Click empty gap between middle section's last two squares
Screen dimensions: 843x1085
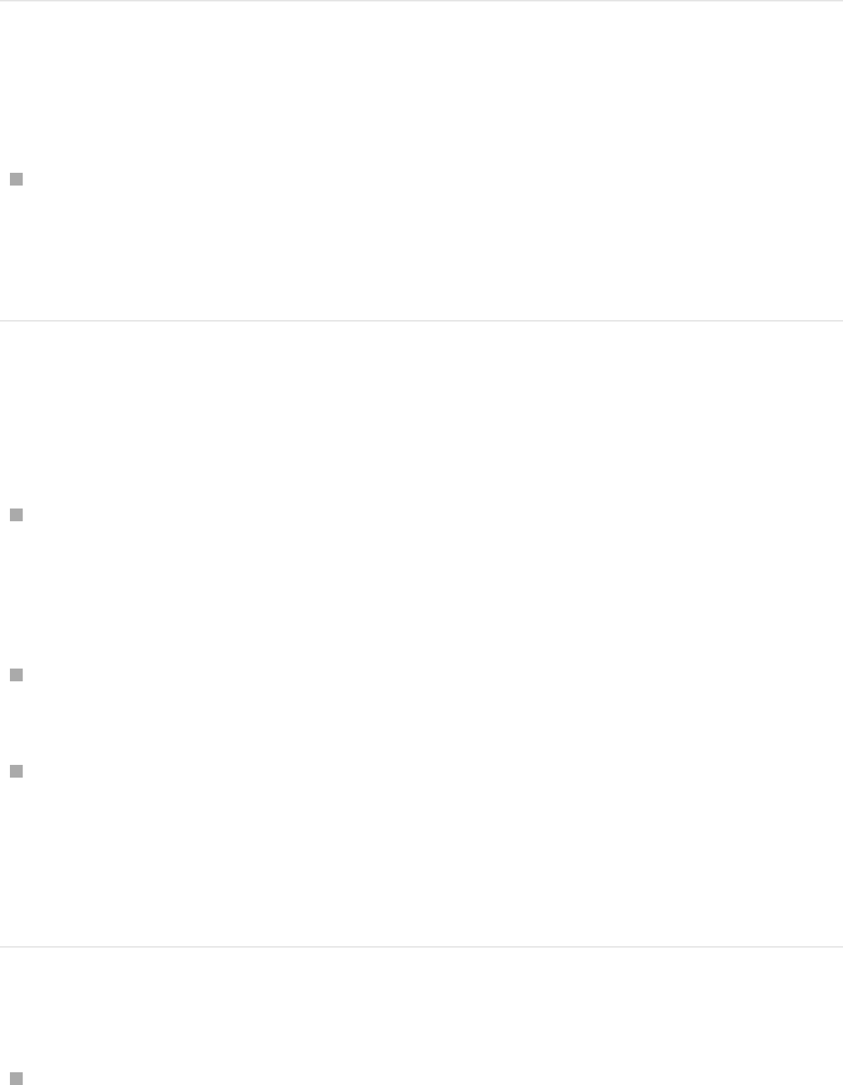(x=421, y=723)
